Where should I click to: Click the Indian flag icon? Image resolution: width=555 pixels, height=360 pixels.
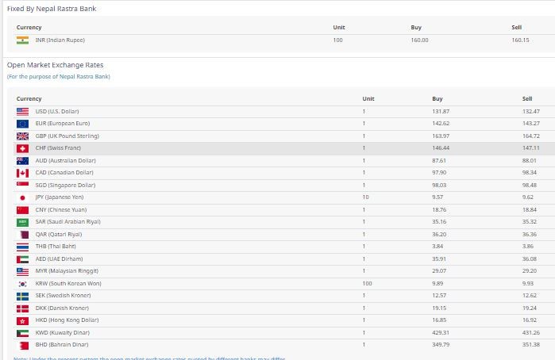[x=22, y=40]
